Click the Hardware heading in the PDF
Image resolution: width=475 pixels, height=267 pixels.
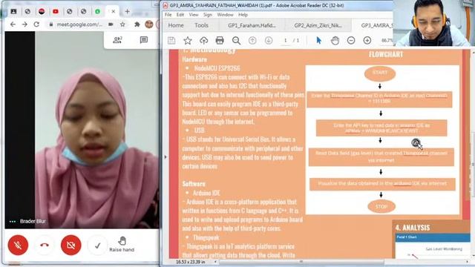[194, 59]
